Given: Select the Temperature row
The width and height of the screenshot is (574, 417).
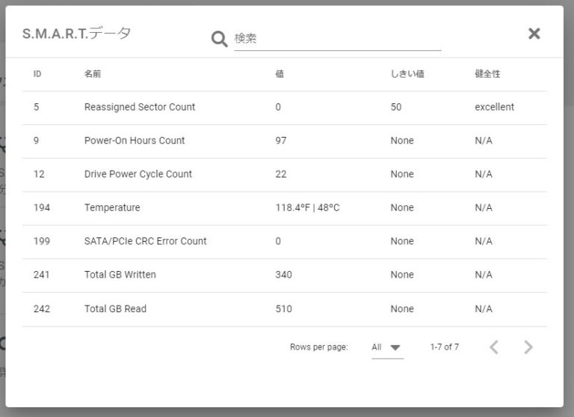Looking at the screenshot, I should (x=112, y=207).
